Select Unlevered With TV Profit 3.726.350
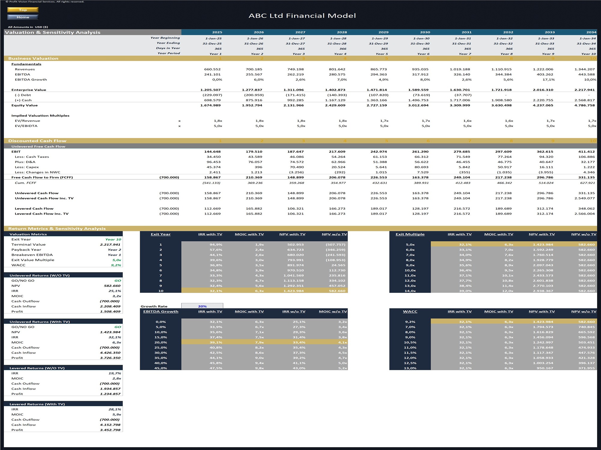The image size is (601, 450). click(110, 358)
